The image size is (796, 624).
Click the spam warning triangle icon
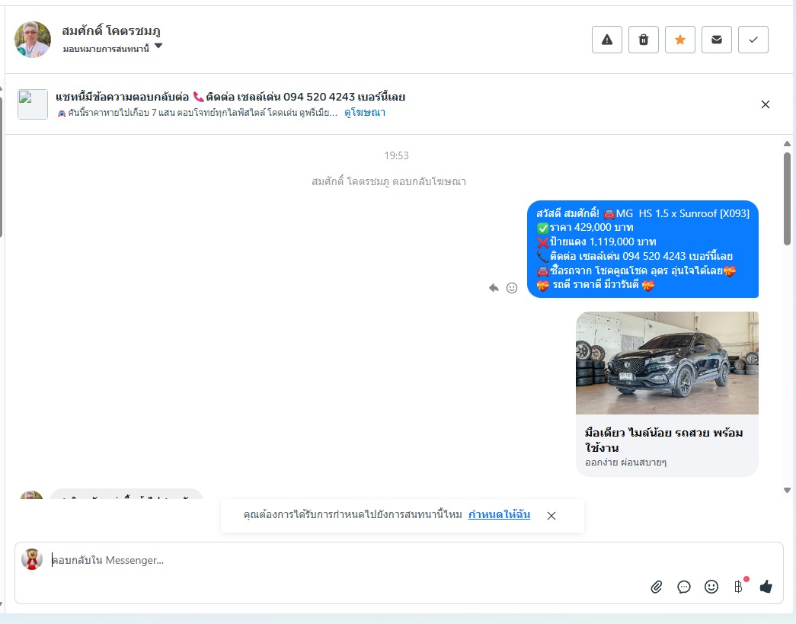(x=606, y=40)
